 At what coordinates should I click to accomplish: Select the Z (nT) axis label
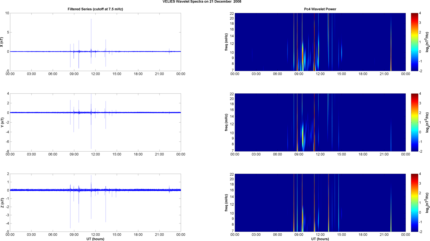2,203
